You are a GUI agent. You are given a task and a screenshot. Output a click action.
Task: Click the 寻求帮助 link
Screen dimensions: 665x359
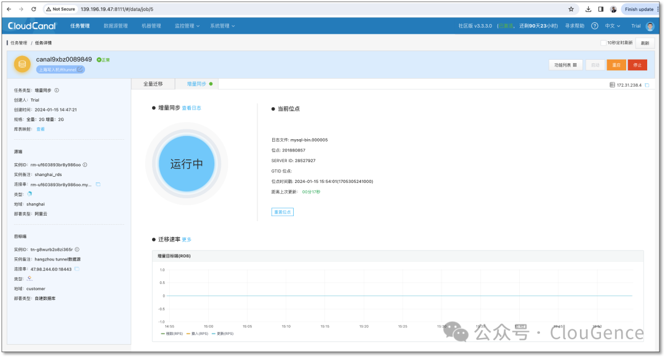[x=574, y=26]
